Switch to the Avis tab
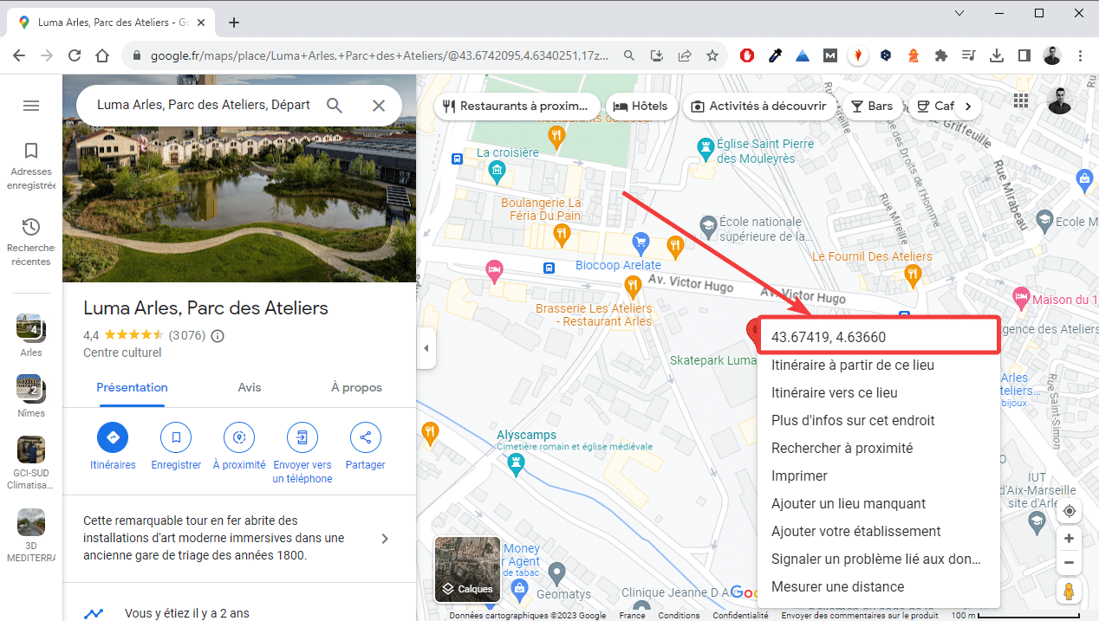 click(x=249, y=387)
